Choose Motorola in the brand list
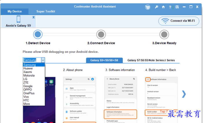 [34, 76]
